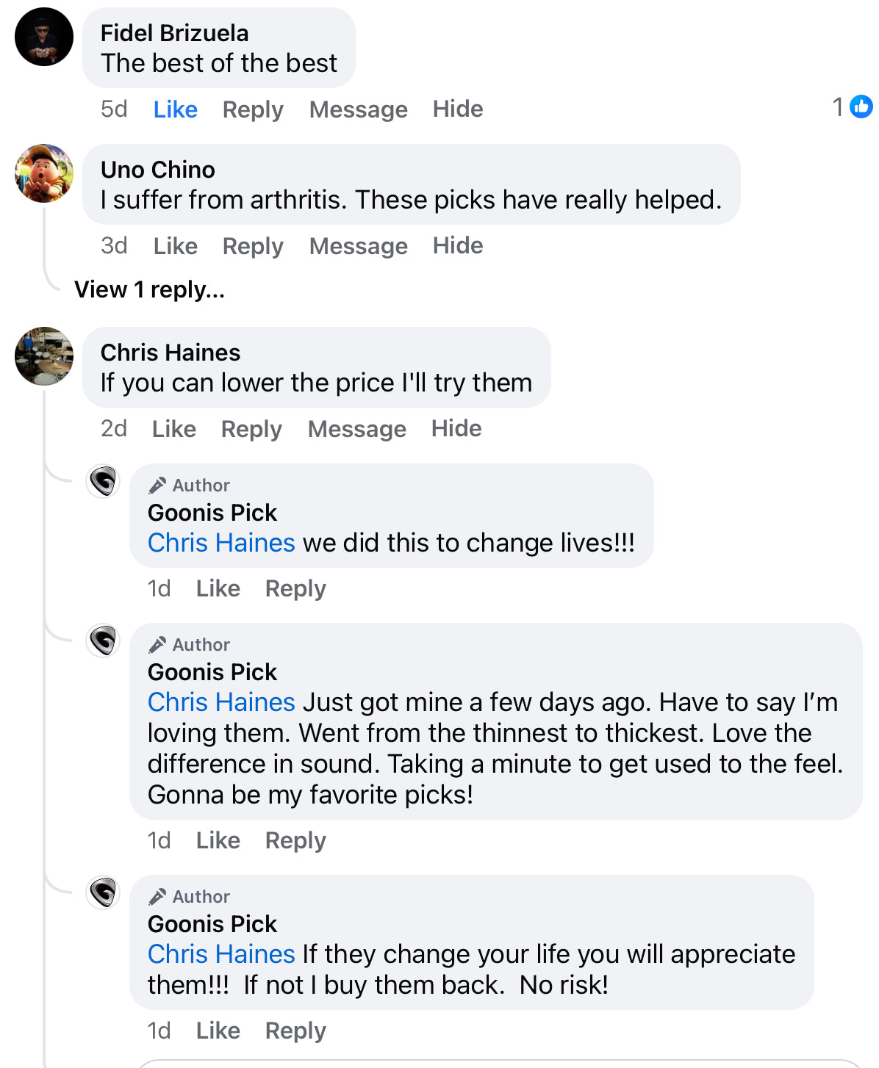The height and width of the screenshot is (1068, 879).
Task: Open Fidel Brizuela's profile picture
Action: coord(44,37)
